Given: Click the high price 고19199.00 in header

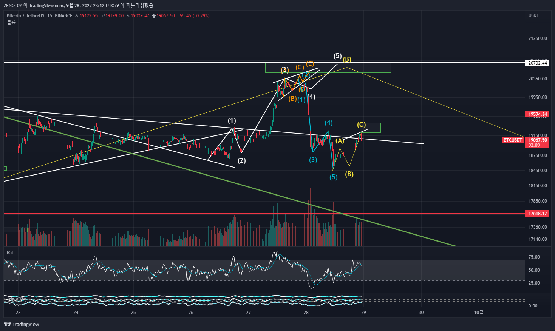Looking at the screenshot, I should (x=112, y=16).
